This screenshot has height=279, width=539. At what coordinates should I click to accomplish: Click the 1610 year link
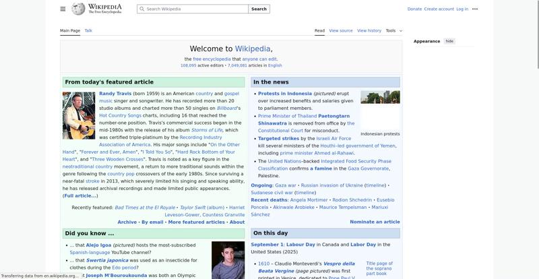point(263,264)
